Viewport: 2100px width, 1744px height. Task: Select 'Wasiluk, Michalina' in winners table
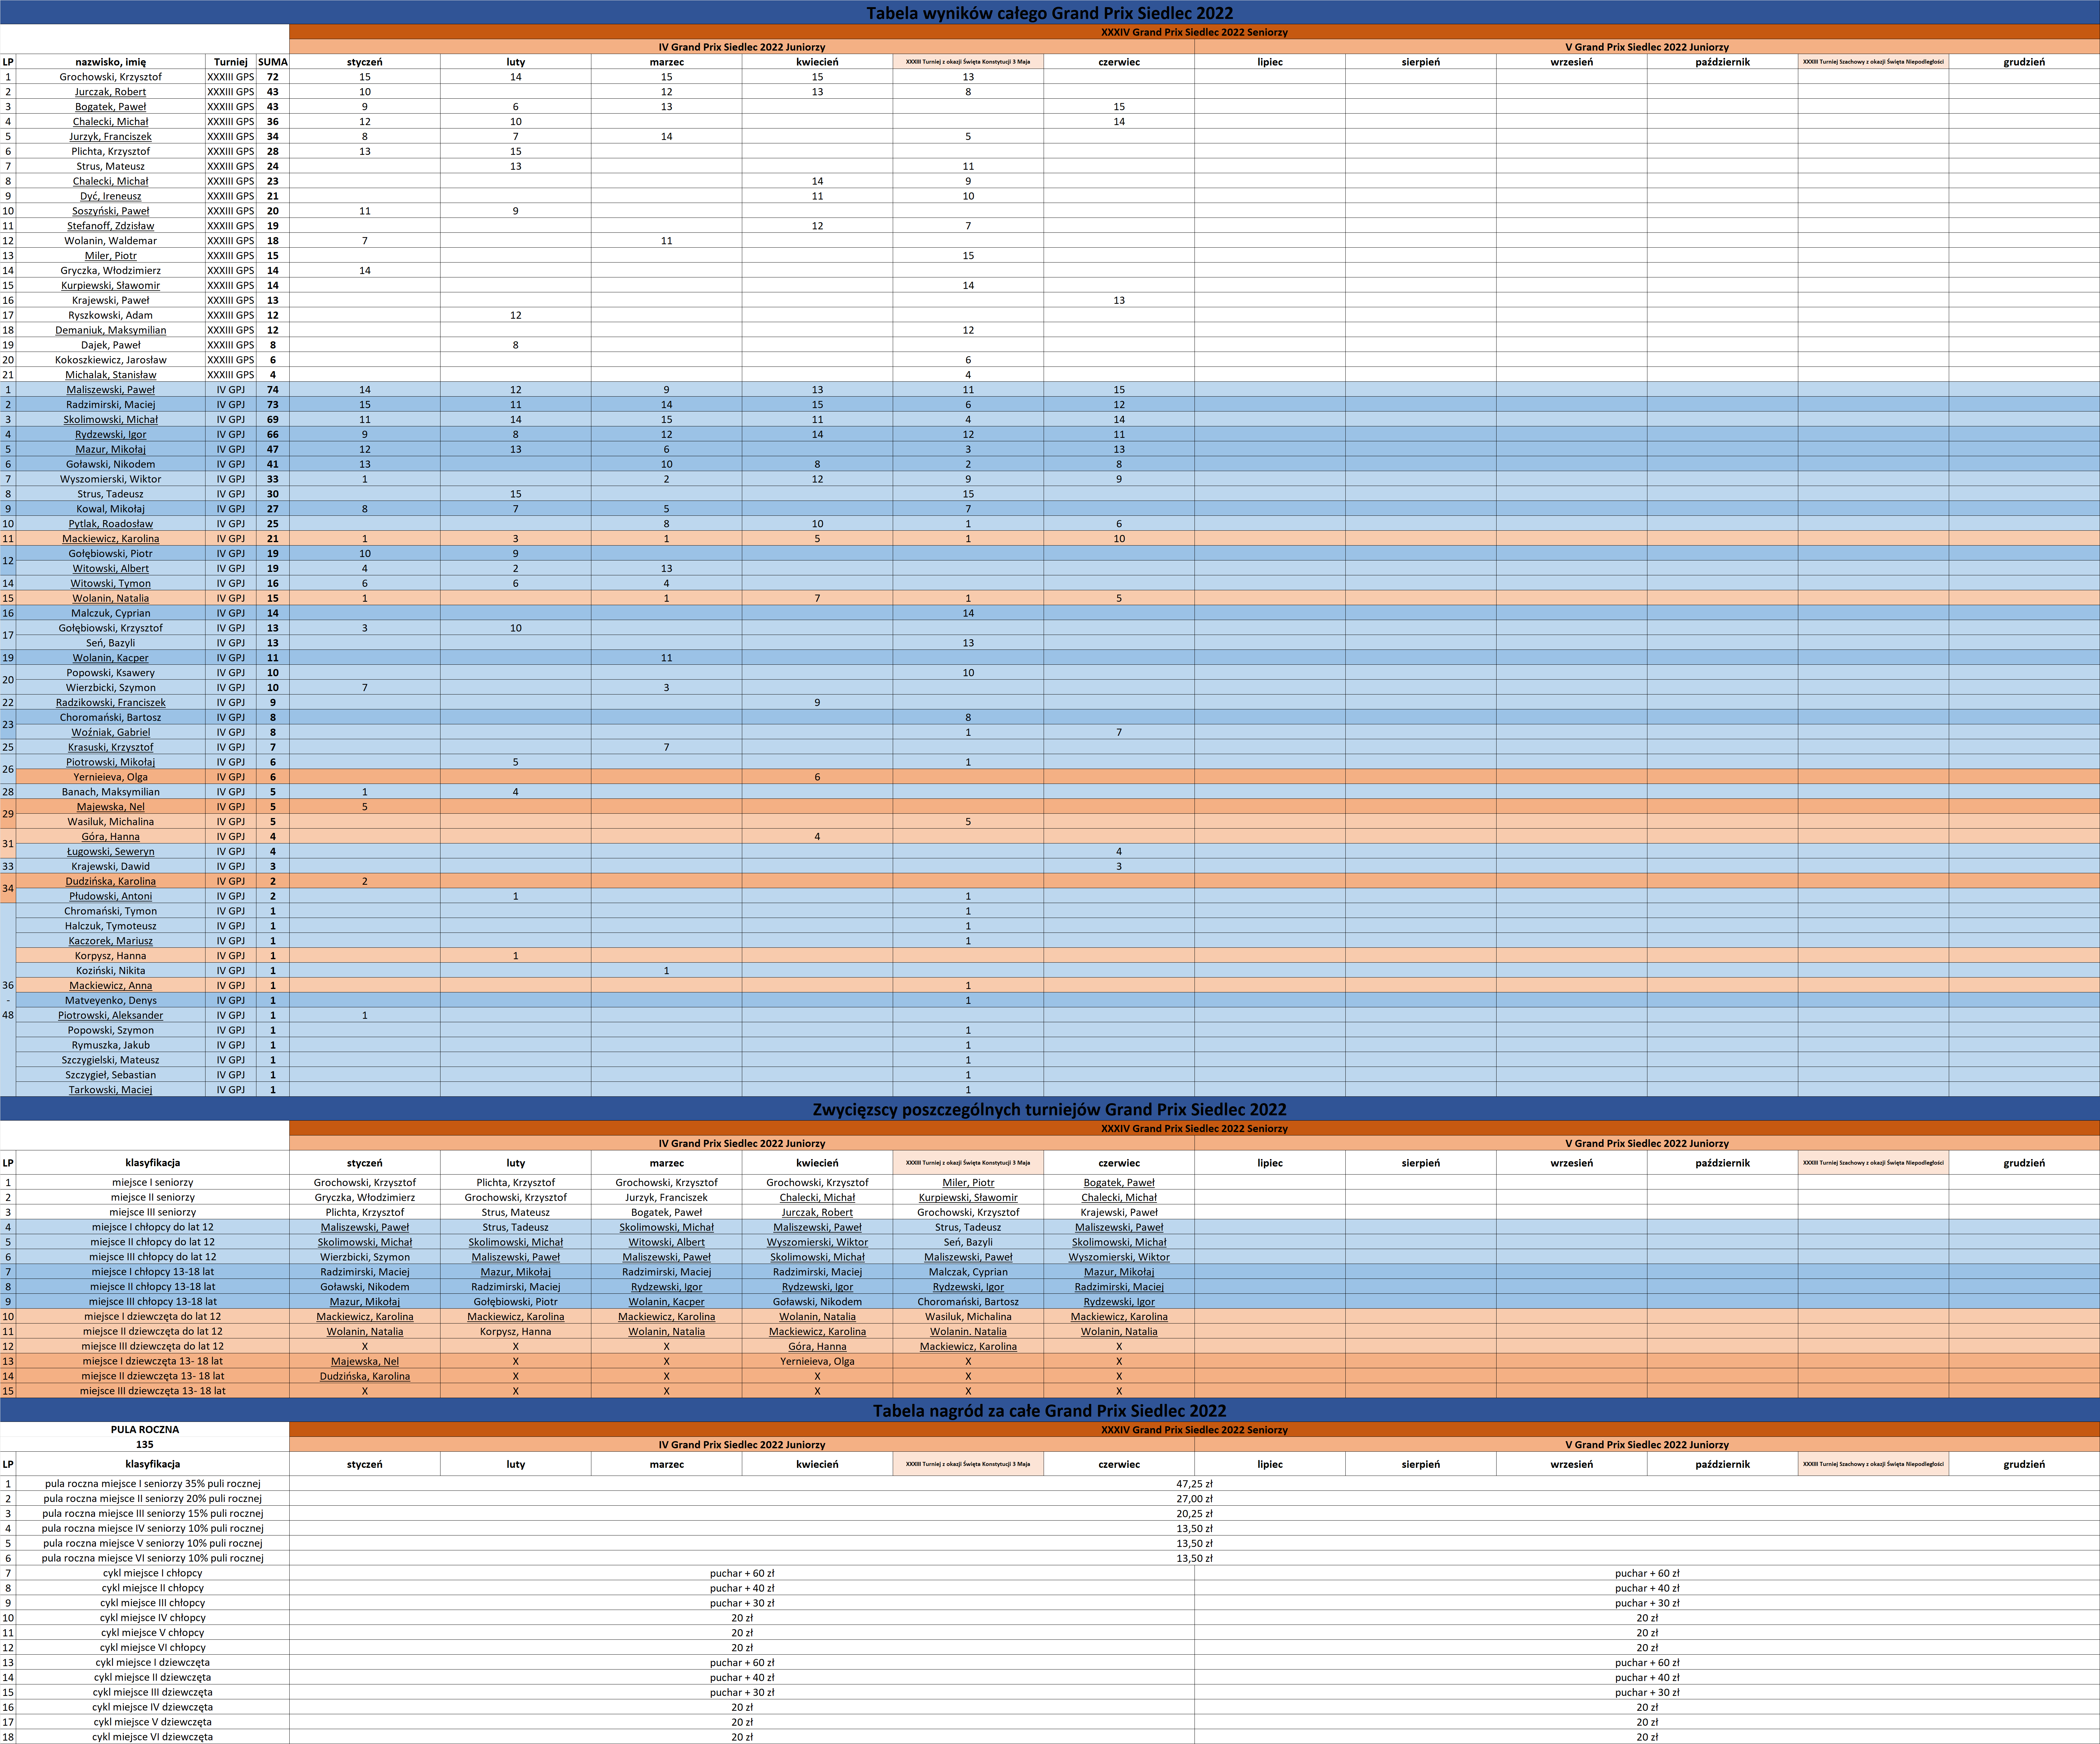click(968, 1316)
